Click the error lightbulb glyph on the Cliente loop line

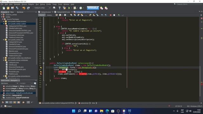pyautogui.click(x=41, y=72)
